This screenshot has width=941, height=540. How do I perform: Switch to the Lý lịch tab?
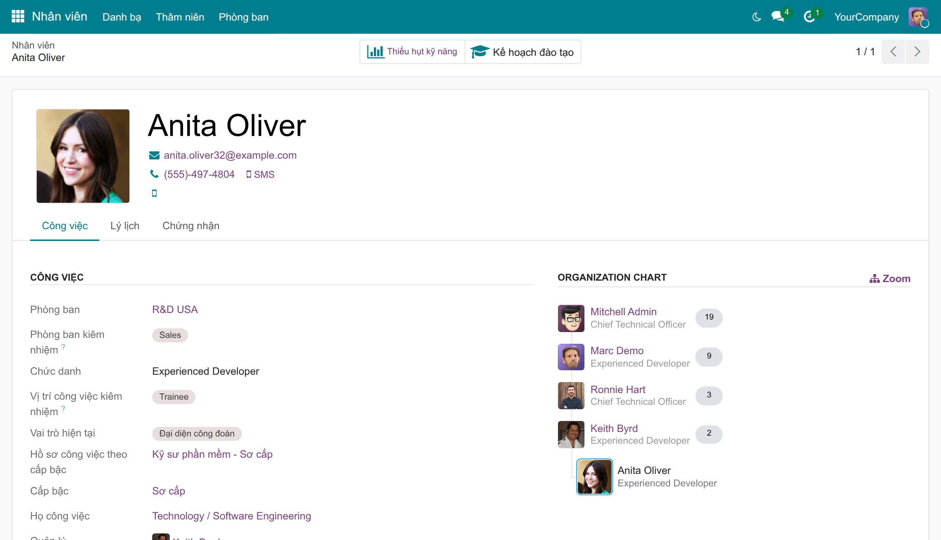tap(125, 226)
